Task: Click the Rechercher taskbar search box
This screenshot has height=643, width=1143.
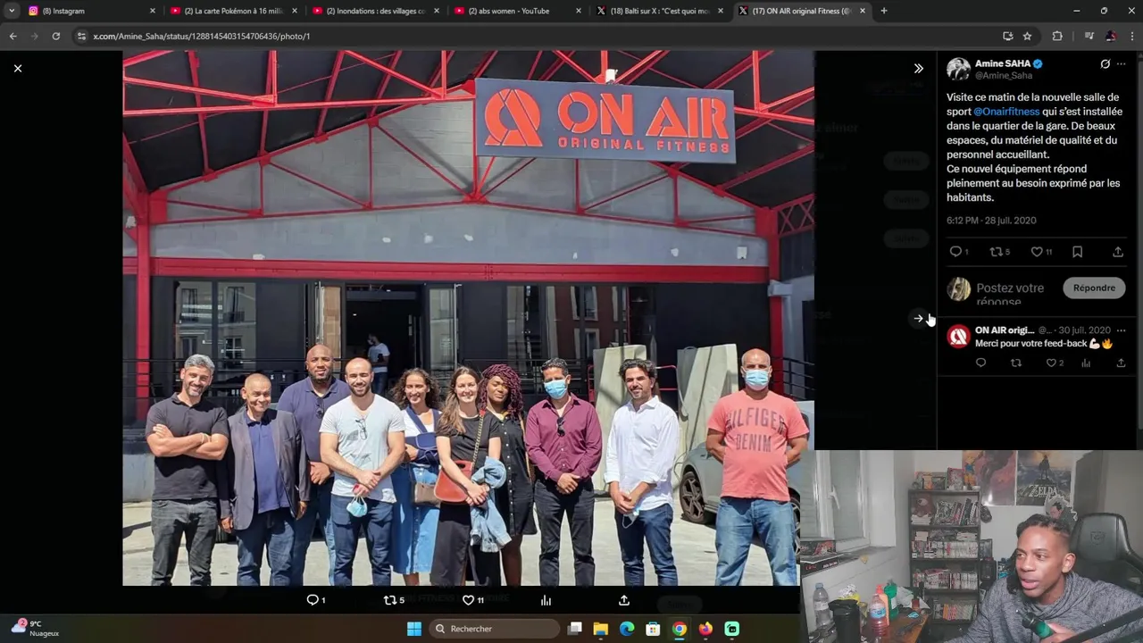Action: (493, 629)
